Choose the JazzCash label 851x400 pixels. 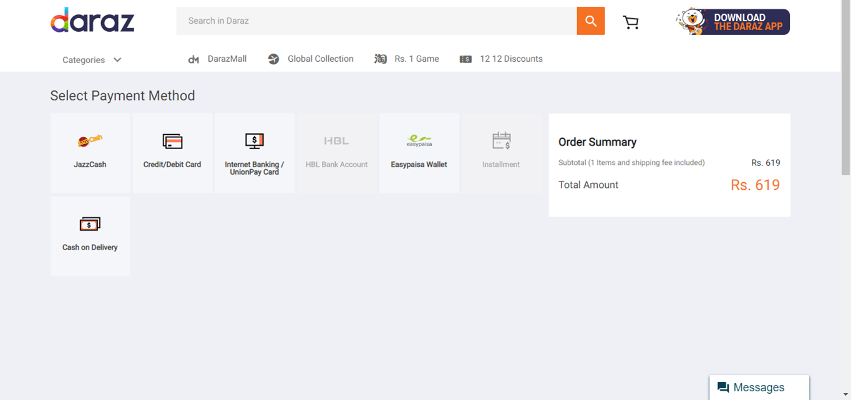90,165
